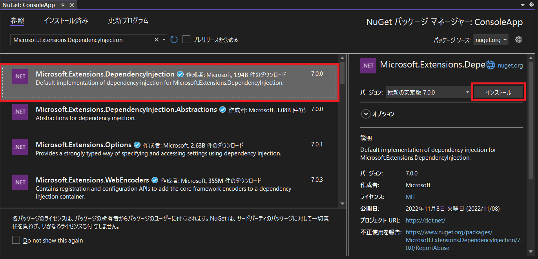Image resolution: width=538 pixels, height=259 pixels.
Task: Click inside the package search input field
Action: (x=82, y=40)
